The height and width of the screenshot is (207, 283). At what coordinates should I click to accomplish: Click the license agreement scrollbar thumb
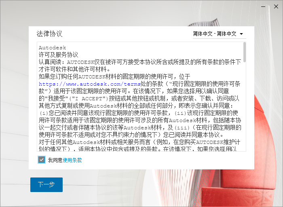[x=245, y=52]
